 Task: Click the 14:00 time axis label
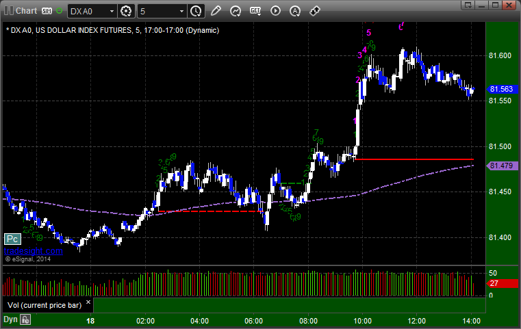[x=472, y=321]
